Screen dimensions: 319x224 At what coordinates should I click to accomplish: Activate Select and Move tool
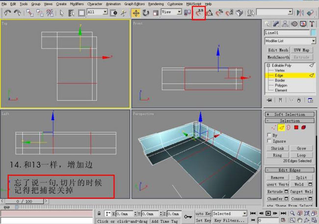pos(136,13)
